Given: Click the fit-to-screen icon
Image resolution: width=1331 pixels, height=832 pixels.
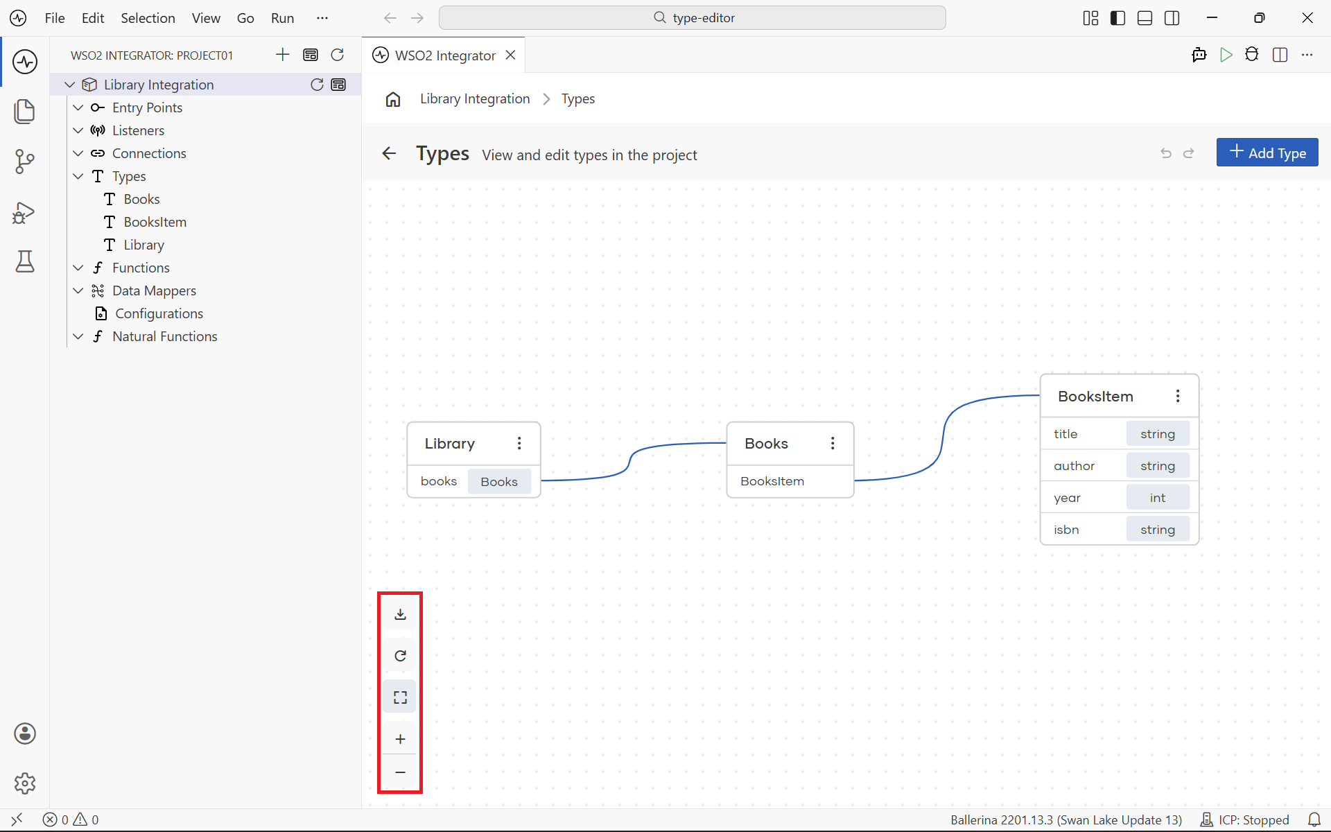Looking at the screenshot, I should click(x=400, y=697).
